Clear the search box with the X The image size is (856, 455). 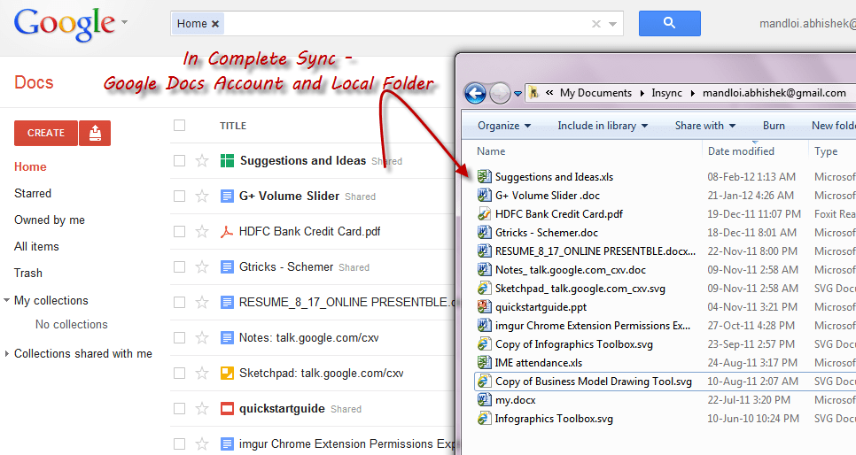tap(596, 24)
